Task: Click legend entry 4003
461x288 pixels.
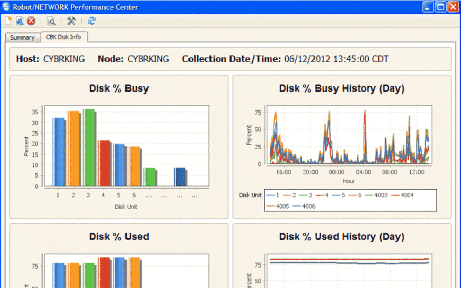Action: coord(376,195)
